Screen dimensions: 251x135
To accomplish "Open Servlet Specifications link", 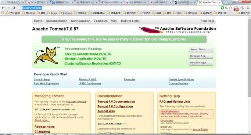I will [182, 79].
